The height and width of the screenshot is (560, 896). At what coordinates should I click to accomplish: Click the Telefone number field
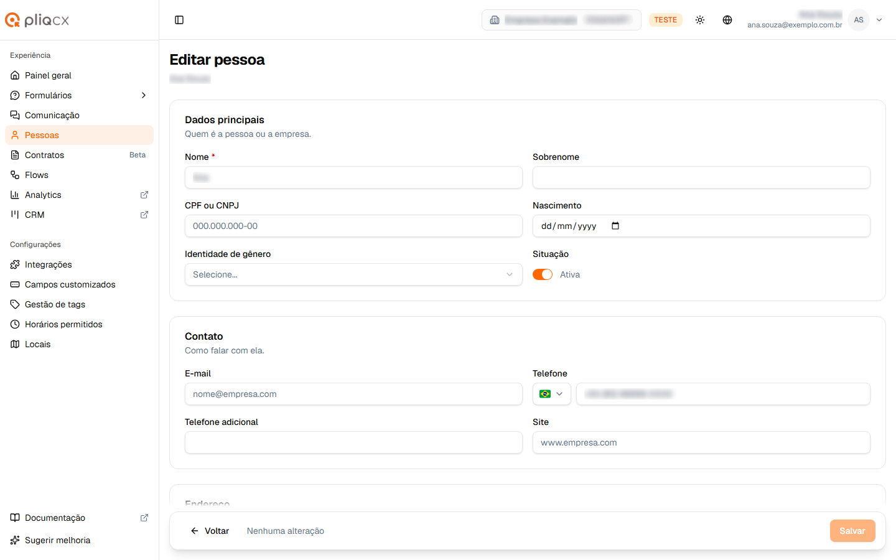point(723,394)
